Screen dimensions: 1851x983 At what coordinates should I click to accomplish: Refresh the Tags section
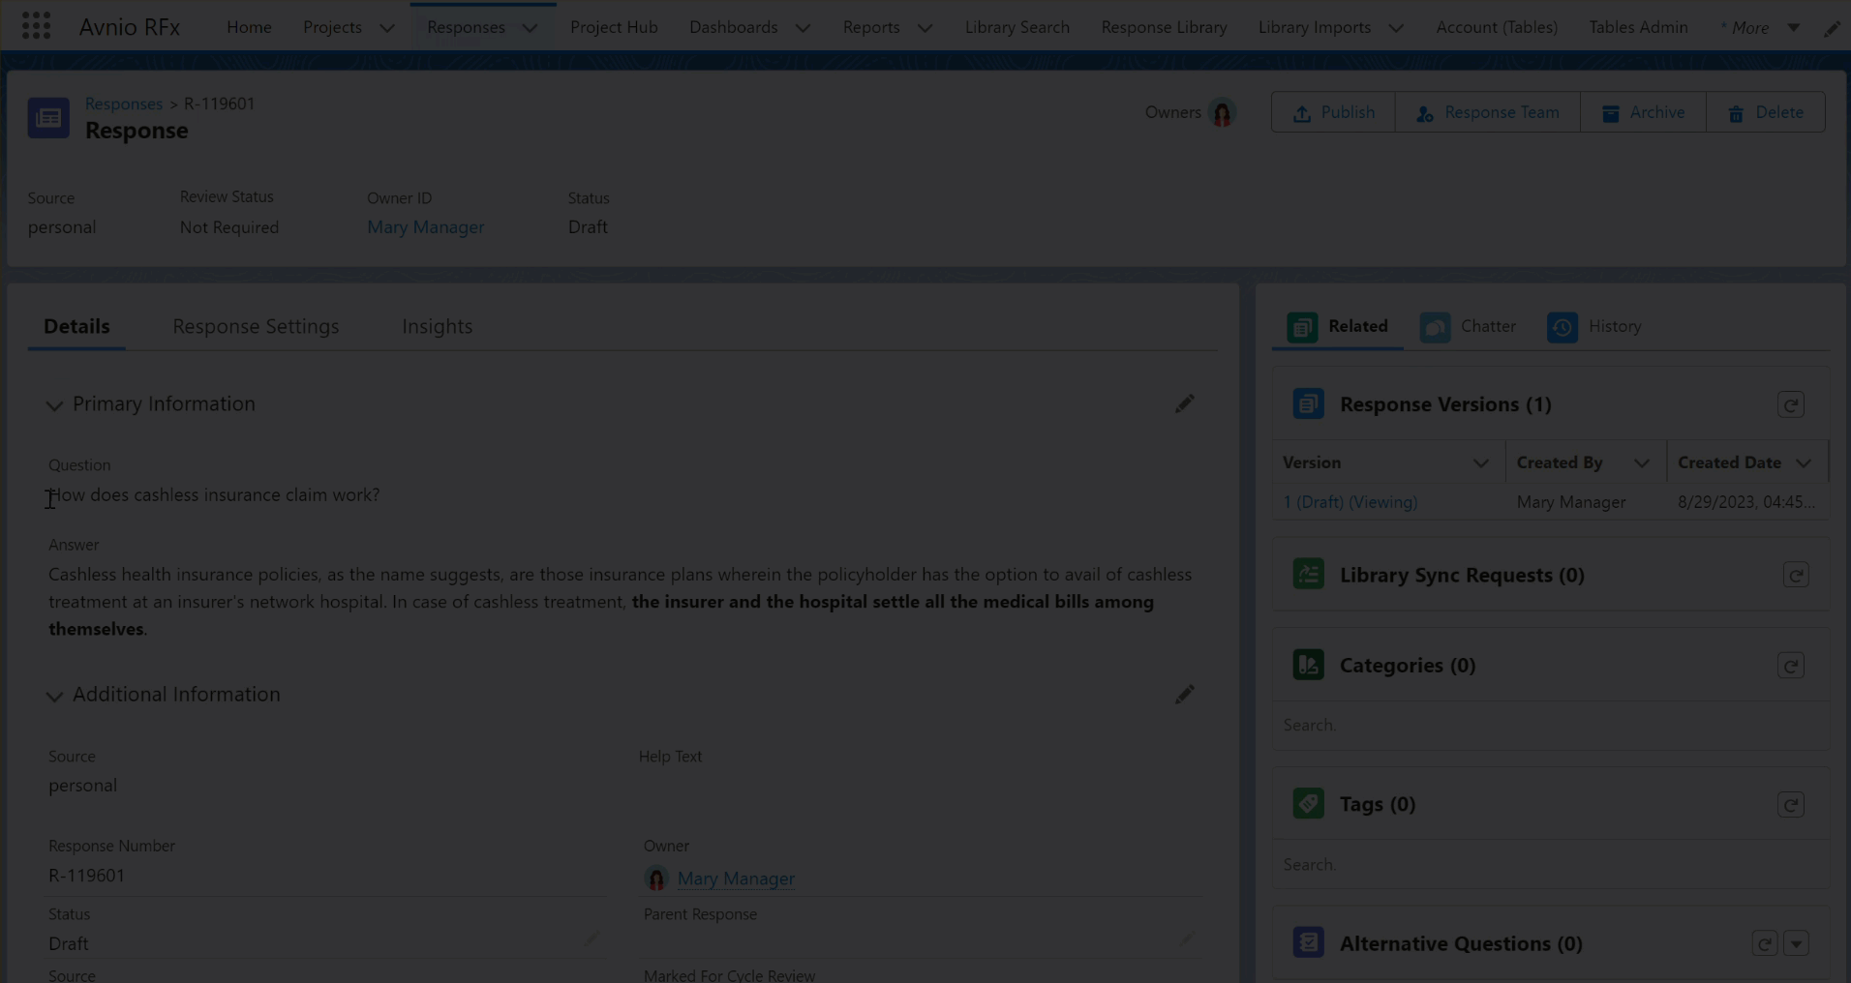point(1791,804)
